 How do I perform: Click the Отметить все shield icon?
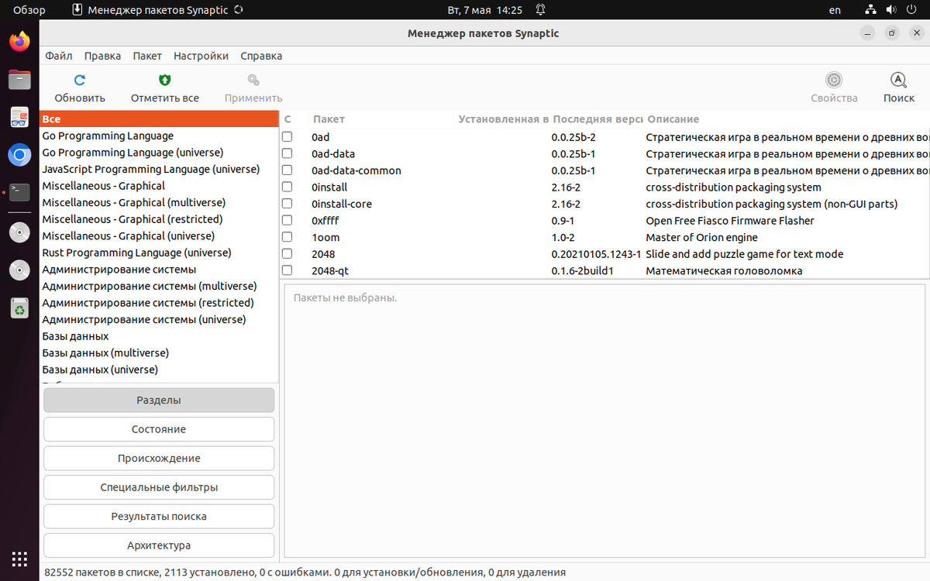tap(164, 80)
